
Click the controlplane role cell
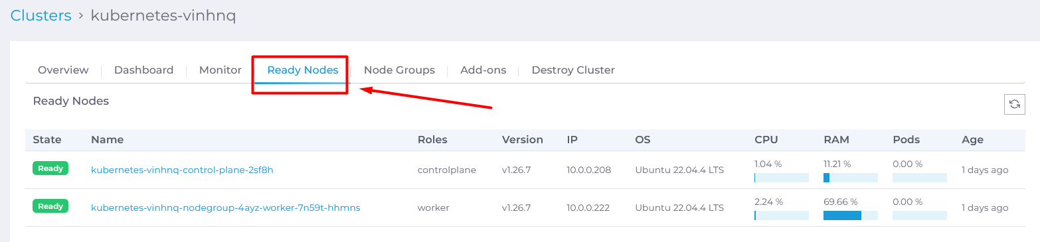[x=447, y=170]
